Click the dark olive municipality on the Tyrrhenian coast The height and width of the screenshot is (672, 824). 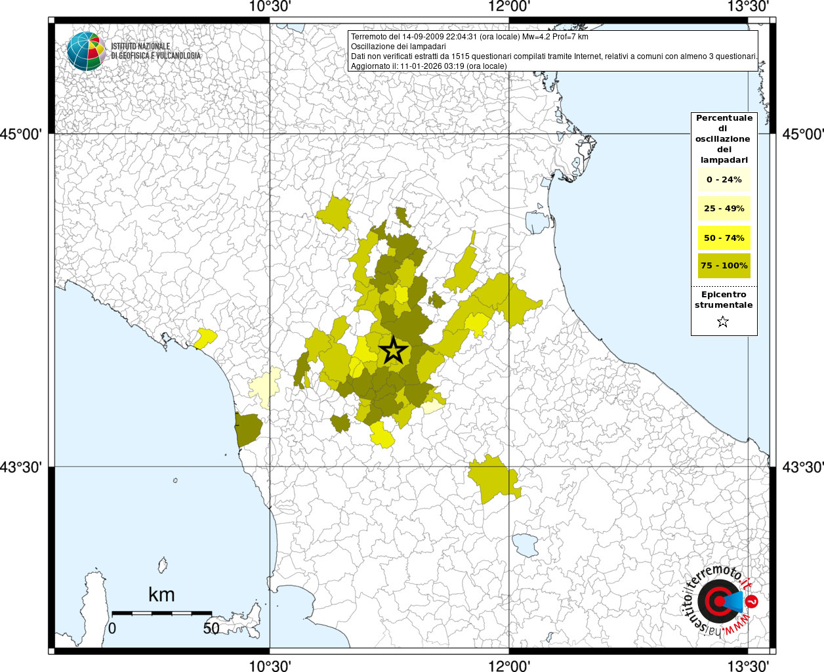(x=249, y=429)
